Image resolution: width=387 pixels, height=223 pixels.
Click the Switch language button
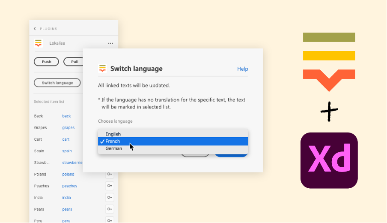tap(57, 83)
